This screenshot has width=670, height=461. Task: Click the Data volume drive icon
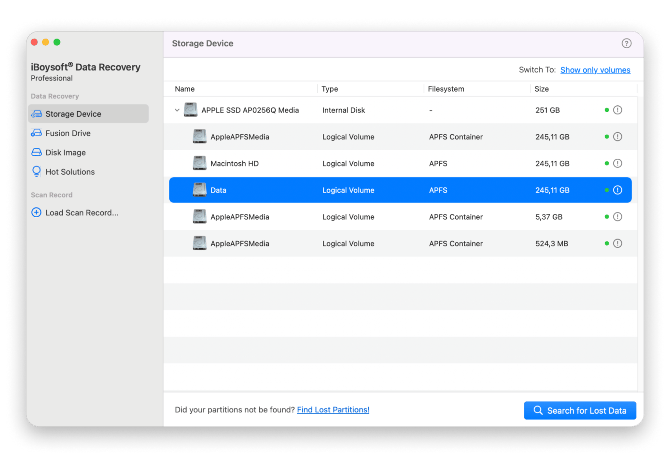(x=199, y=190)
